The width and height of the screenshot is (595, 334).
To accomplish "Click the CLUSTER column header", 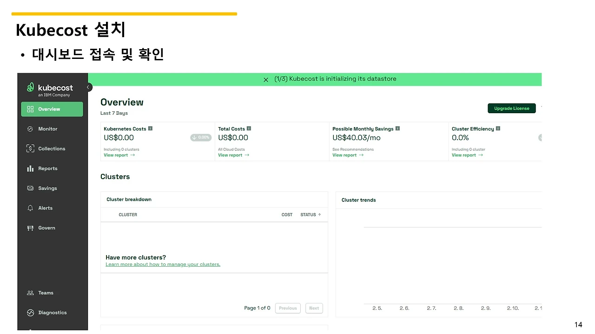I will click(128, 215).
